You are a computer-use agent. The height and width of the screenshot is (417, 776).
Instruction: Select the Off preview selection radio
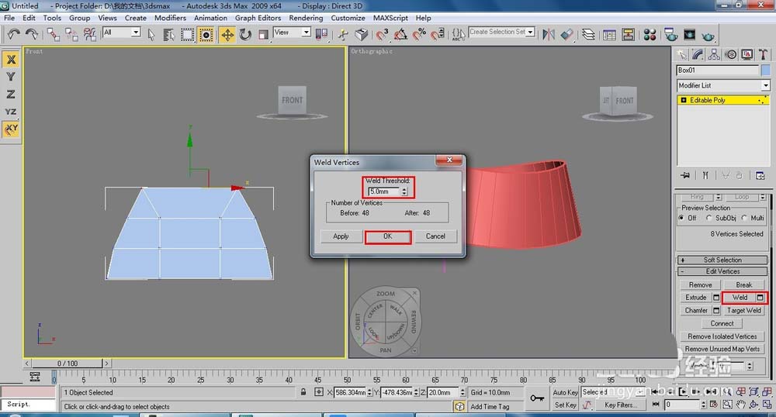coord(682,218)
